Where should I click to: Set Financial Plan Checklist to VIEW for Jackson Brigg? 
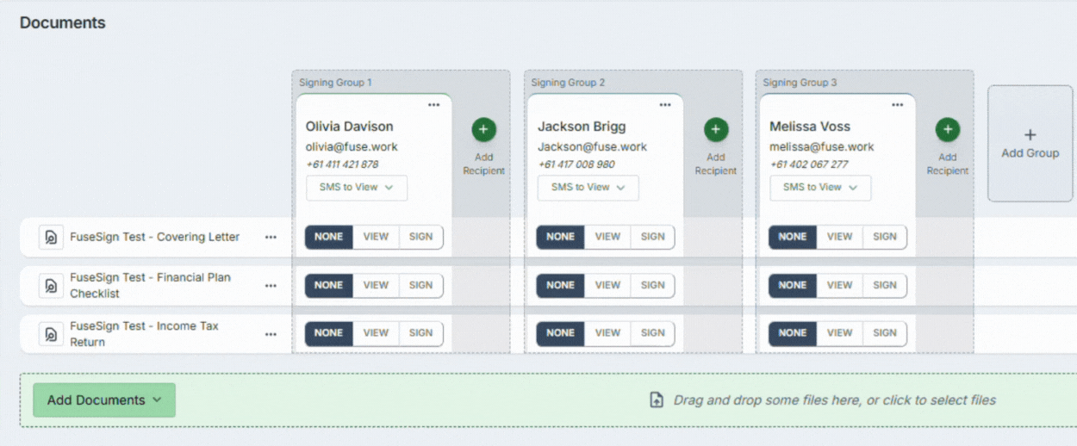click(x=607, y=285)
